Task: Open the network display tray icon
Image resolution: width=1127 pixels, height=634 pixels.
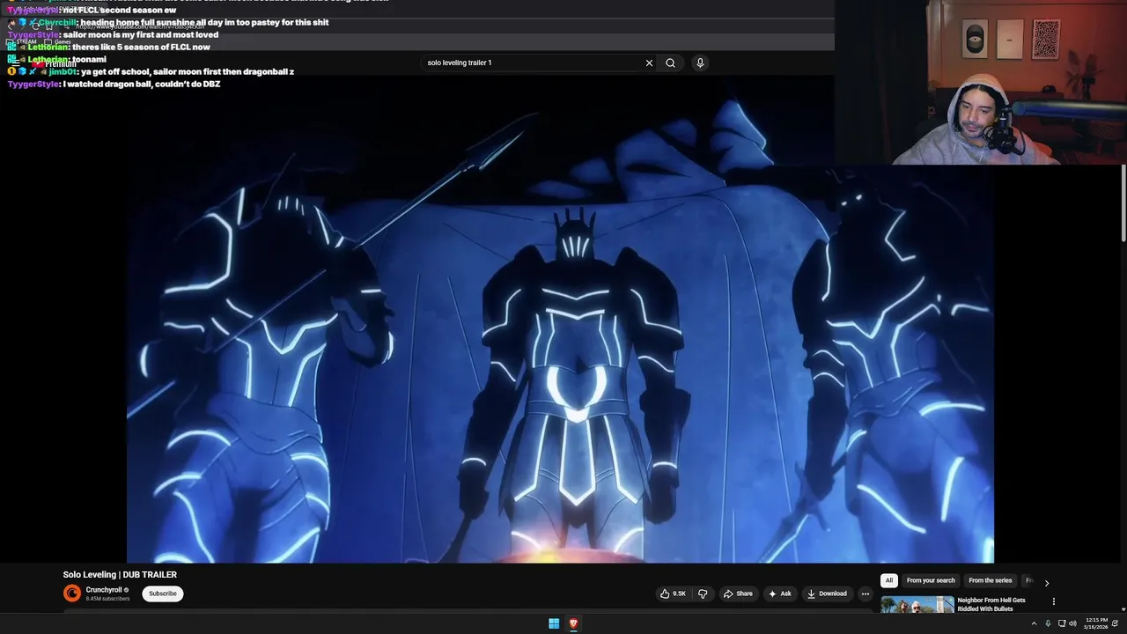Action: [x=1061, y=623]
